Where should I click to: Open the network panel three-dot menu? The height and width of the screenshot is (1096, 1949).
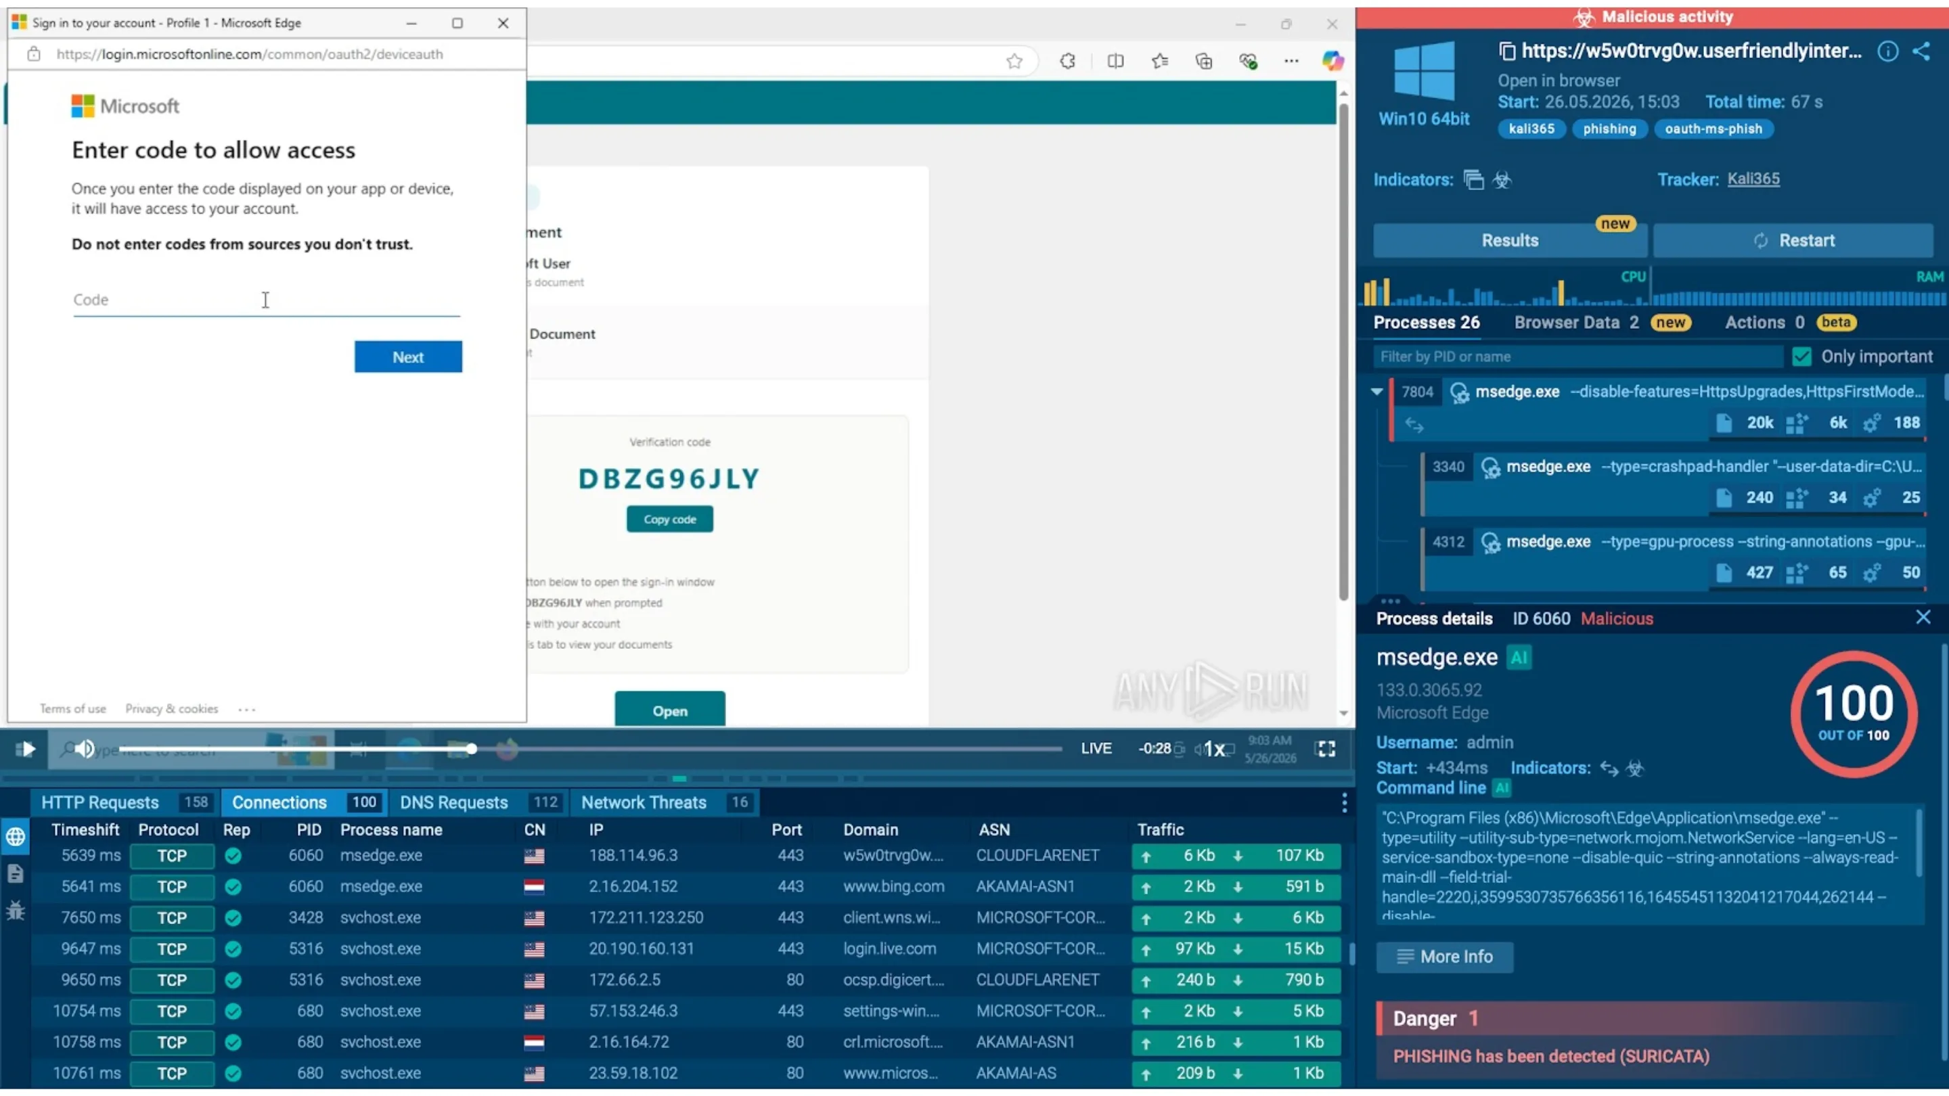pyautogui.click(x=1345, y=802)
